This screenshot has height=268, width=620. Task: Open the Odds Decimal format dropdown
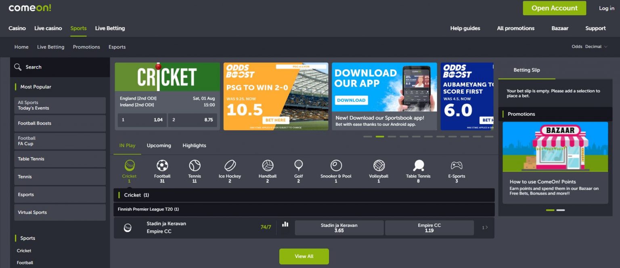pyautogui.click(x=589, y=47)
